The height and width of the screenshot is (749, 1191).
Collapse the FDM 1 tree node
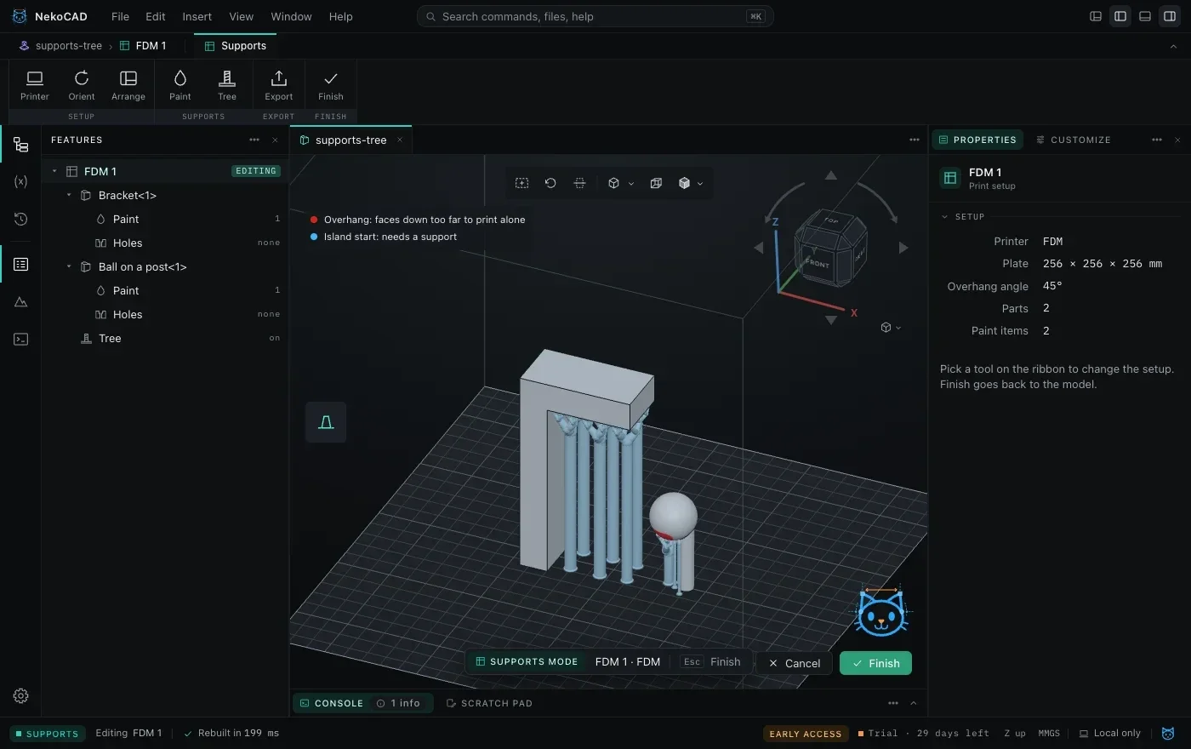pos(54,171)
